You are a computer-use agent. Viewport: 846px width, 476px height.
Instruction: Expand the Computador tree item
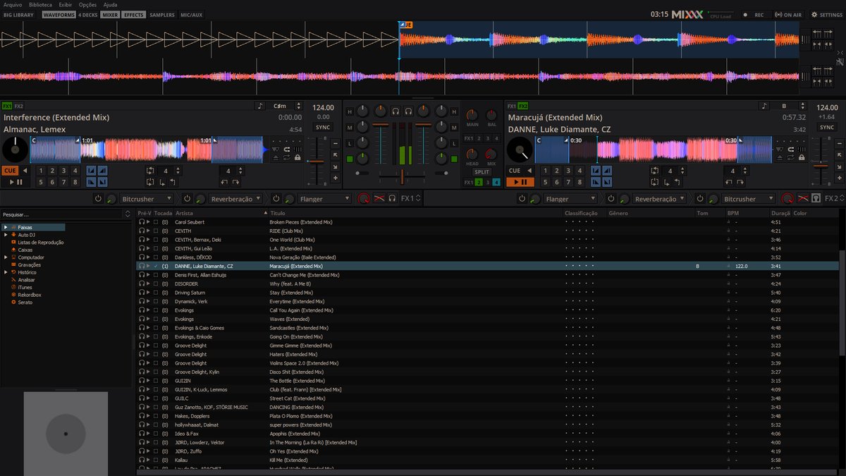click(x=4, y=257)
